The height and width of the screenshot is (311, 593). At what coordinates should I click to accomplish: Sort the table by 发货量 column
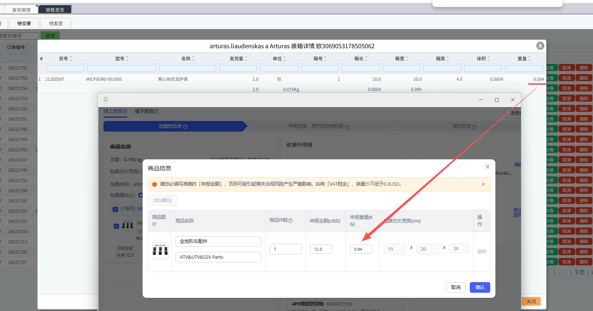pos(246,58)
